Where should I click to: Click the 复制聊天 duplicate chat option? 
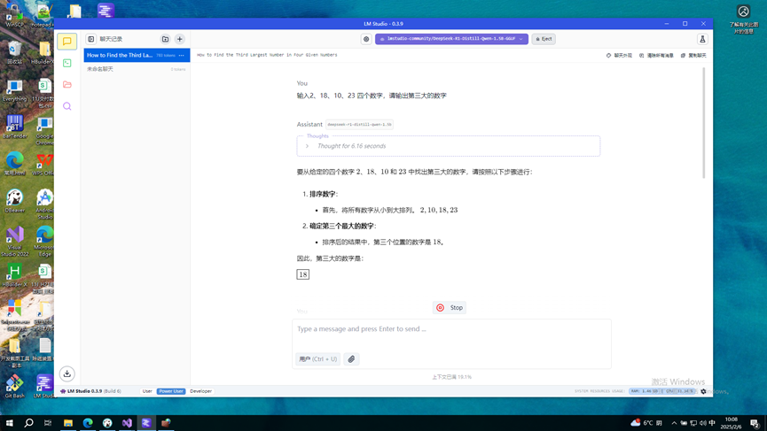(693, 56)
